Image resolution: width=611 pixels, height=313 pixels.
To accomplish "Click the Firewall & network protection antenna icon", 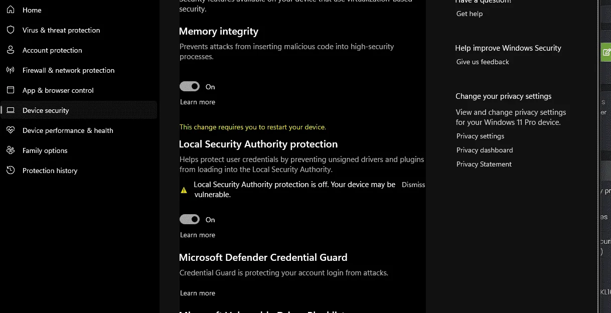I will (11, 70).
